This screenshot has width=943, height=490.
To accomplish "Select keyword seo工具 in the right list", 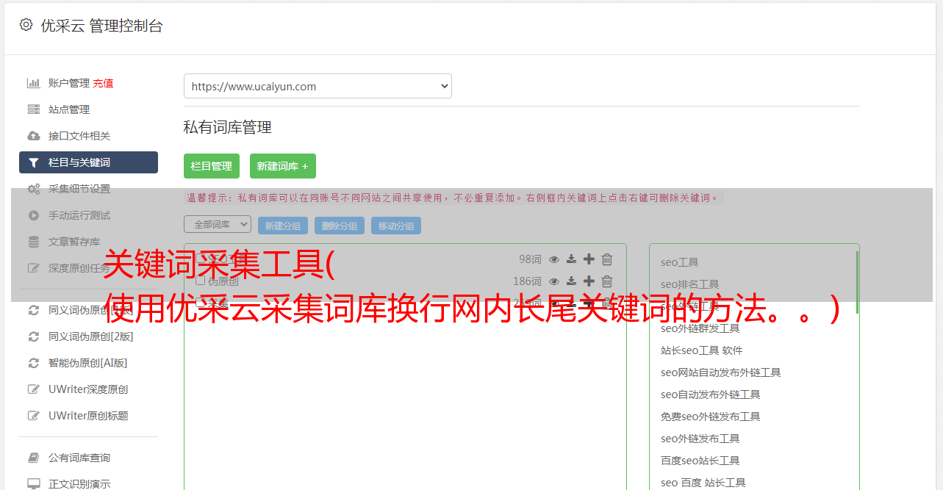I will click(680, 262).
